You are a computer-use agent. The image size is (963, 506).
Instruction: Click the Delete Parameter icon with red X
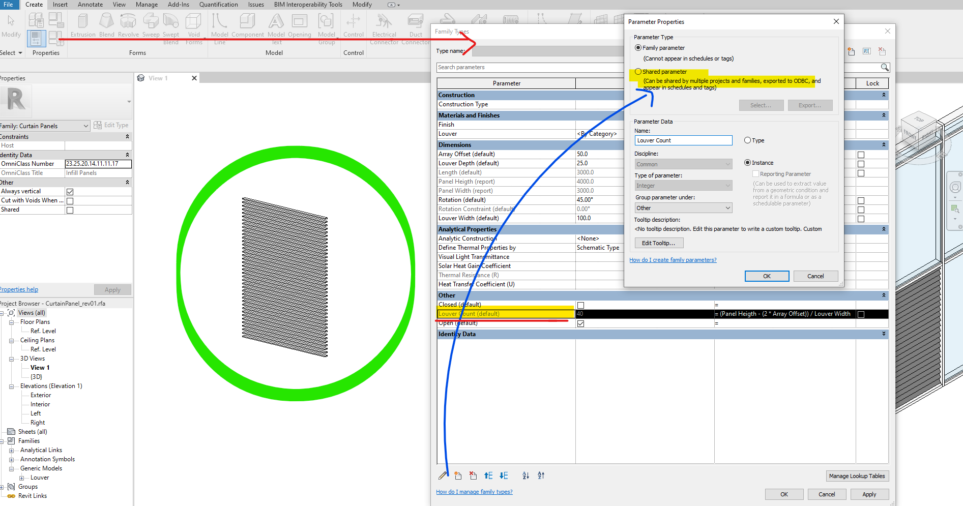[x=473, y=475]
